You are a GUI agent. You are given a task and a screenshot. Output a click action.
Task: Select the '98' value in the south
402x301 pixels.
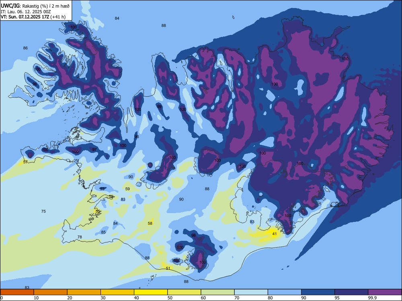coord(193,235)
